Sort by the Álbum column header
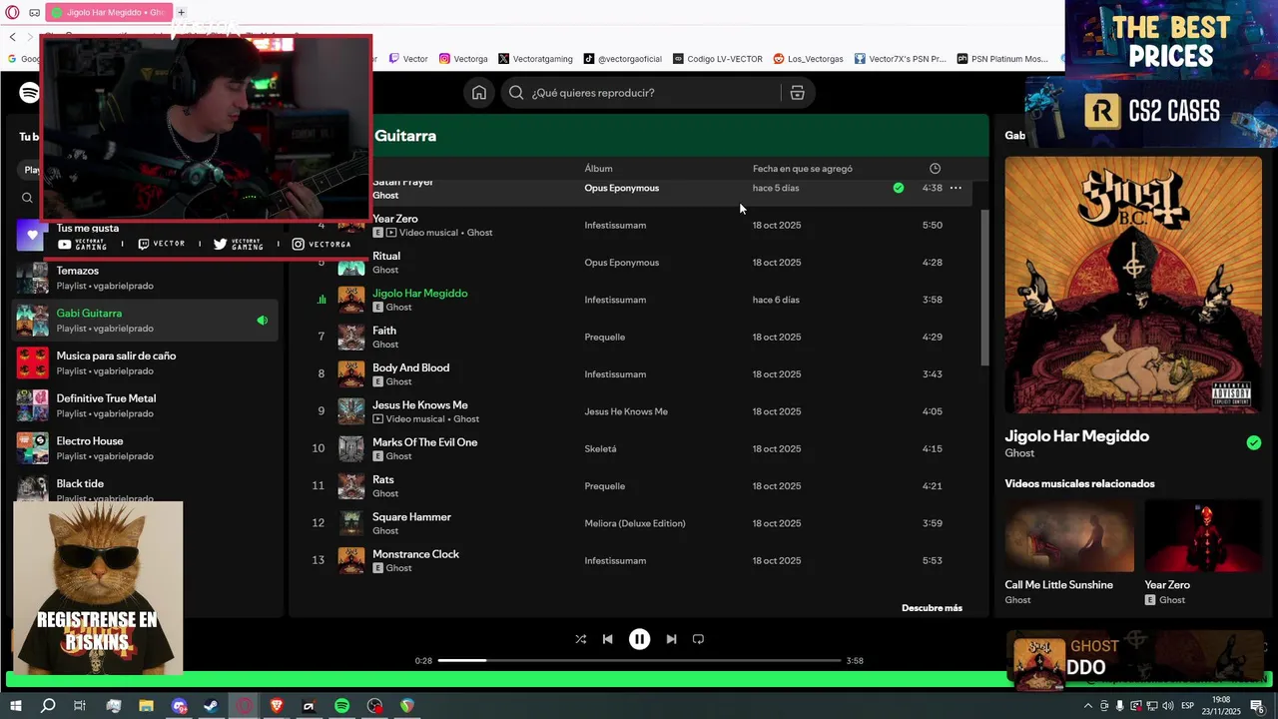 coord(598,169)
